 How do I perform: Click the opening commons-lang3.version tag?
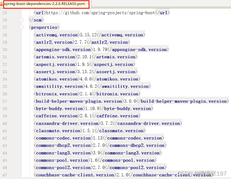click(x=63, y=153)
